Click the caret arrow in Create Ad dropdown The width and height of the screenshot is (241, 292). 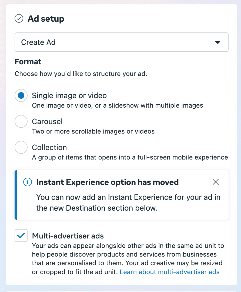[218, 42]
